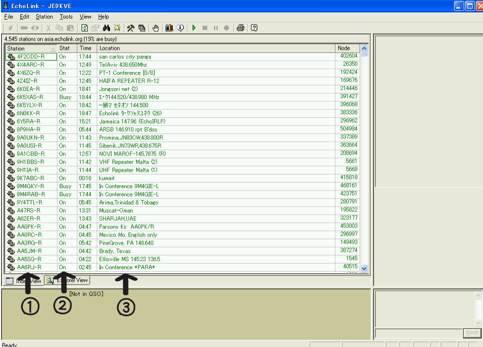
Task: Click node number 415818
Action: point(349,177)
